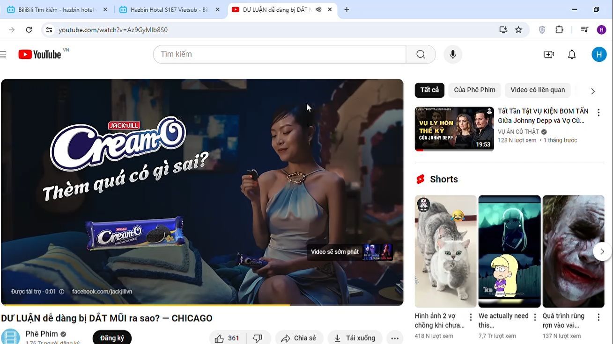
Task: Click the Đăng ký subscribe button
Action: coord(112,337)
